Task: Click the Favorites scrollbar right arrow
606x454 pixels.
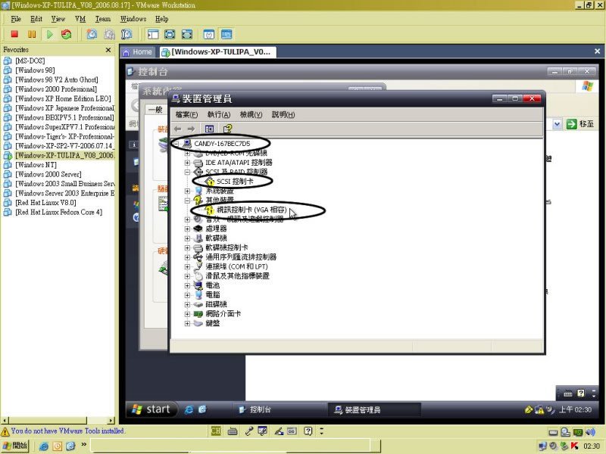Action: (111, 421)
